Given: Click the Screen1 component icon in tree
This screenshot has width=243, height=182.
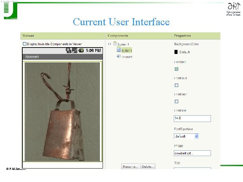Looking at the screenshot, I should coord(115,43).
